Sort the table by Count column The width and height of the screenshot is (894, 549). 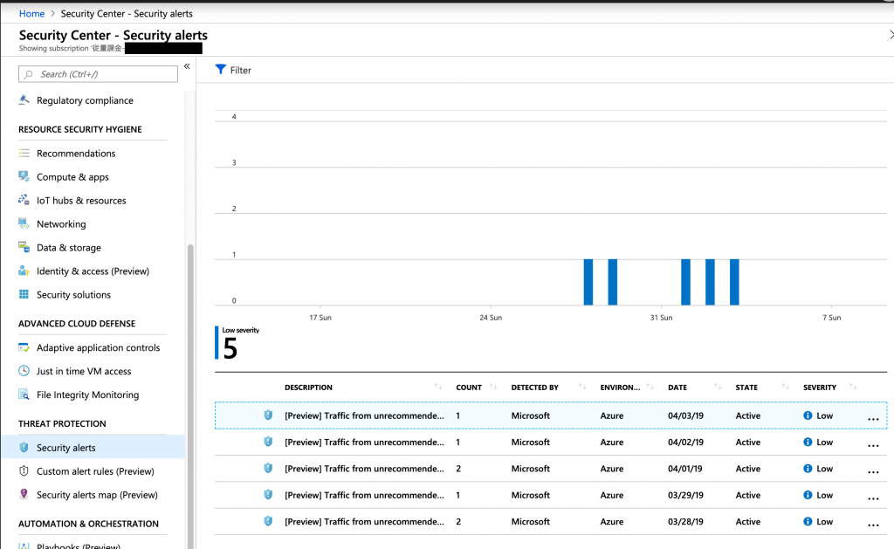tap(493, 387)
